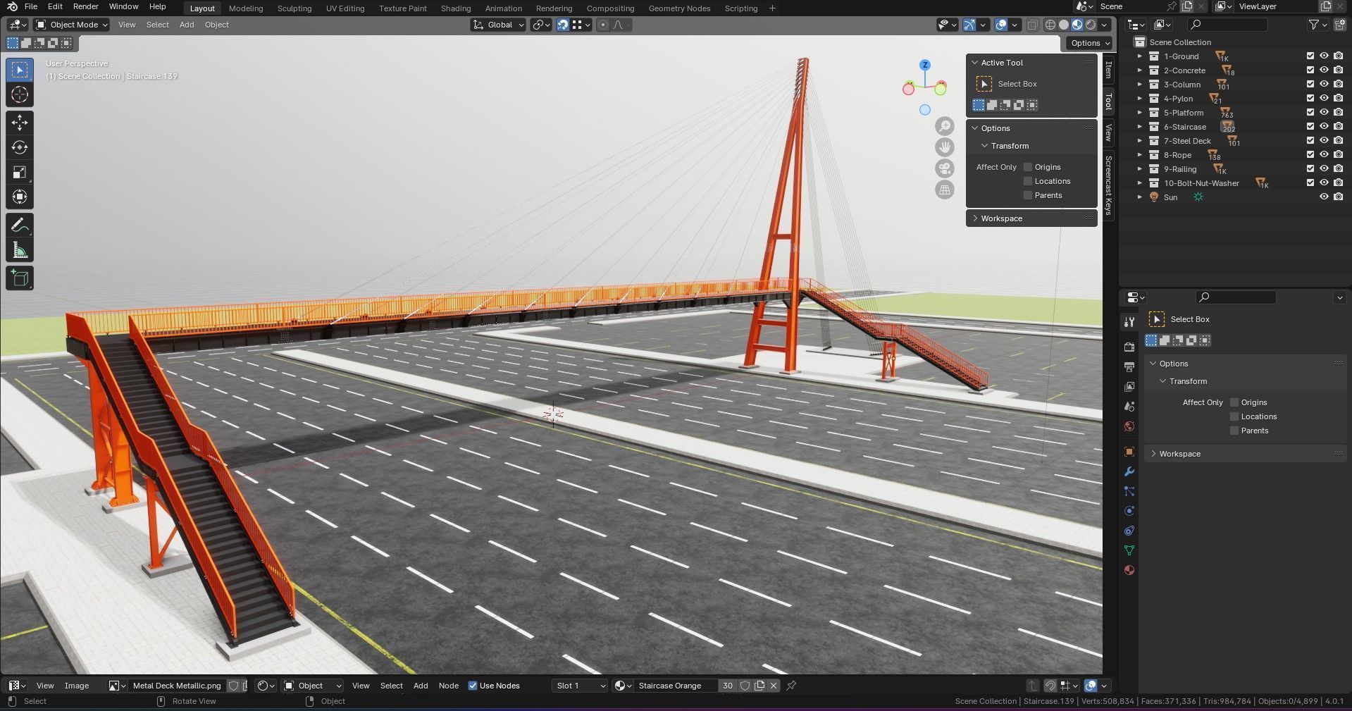The width and height of the screenshot is (1352, 711).
Task: Open the World properties tab
Action: [x=1129, y=426]
